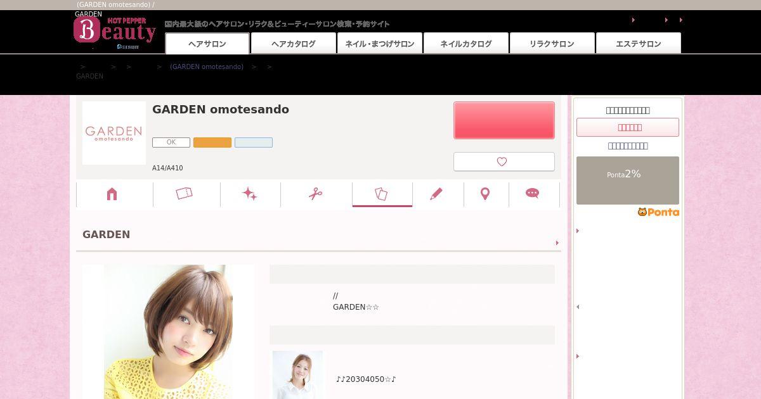Click the last header arrow link
The image size is (761, 399).
pyautogui.click(x=681, y=20)
